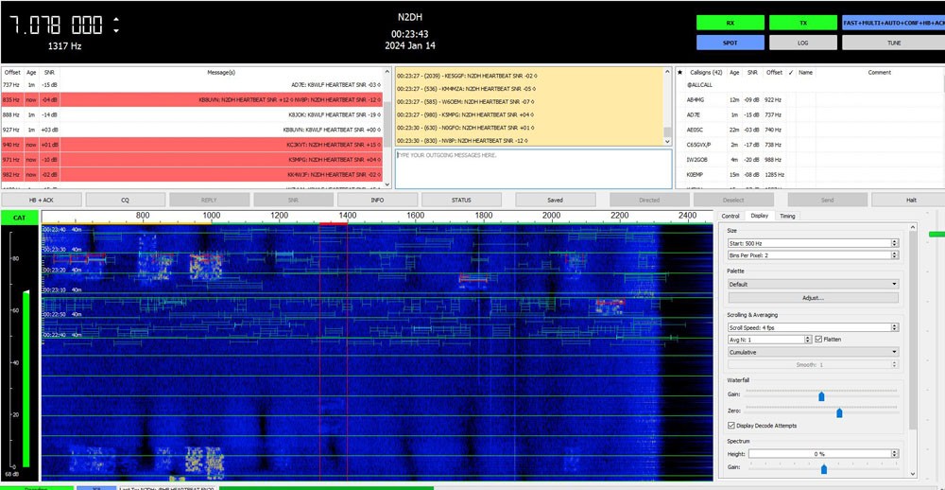Open the FAST+MULTI+AUTO mode selector button

(892, 23)
